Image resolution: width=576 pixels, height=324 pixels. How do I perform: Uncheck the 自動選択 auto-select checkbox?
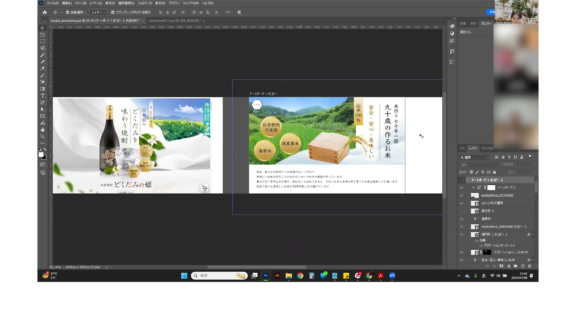pyautogui.click(x=68, y=12)
